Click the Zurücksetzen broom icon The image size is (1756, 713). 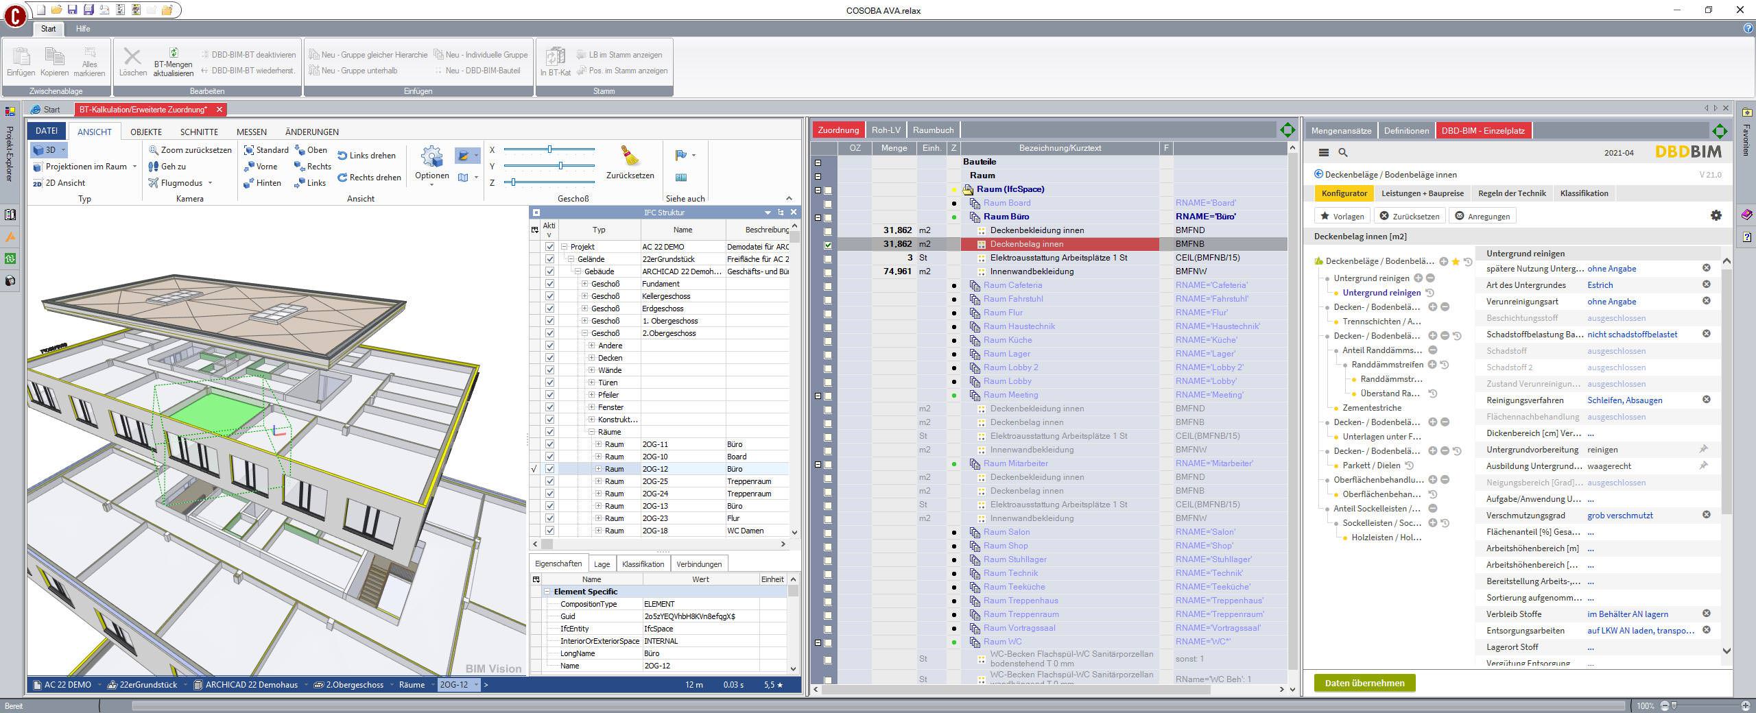[x=630, y=156]
